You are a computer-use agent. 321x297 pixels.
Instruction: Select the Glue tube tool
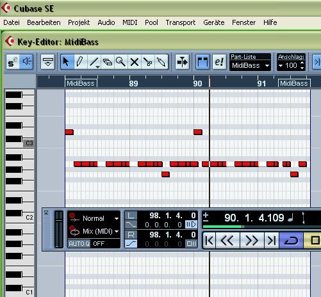(x=161, y=62)
